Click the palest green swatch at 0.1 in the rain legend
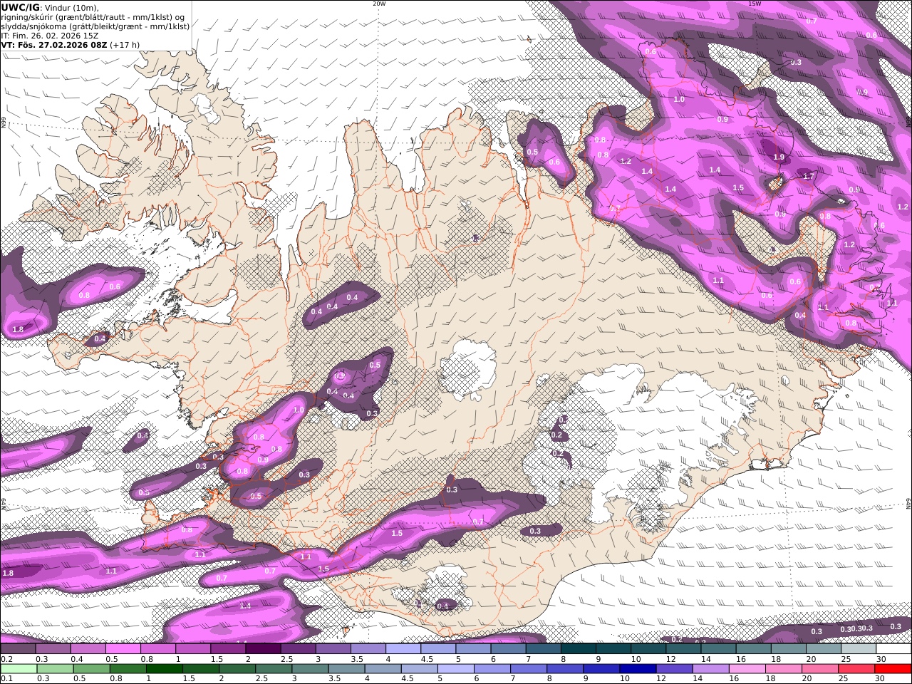The image size is (912, 684). pyautogui.click(x=17, y=669)
